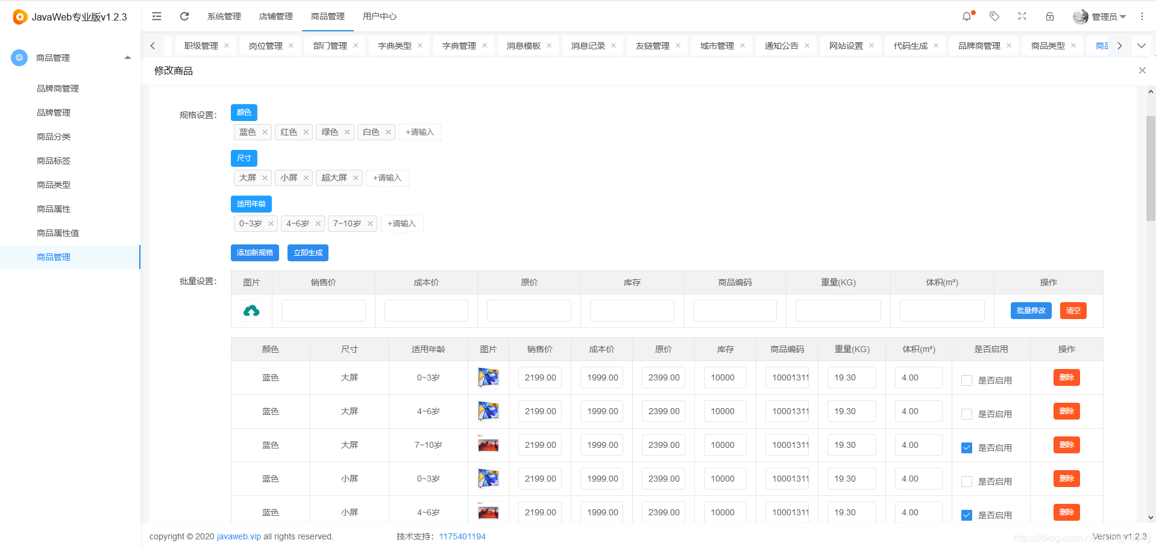Remove the 4~6岁 age tag
1156x549 pixels.
318,223
